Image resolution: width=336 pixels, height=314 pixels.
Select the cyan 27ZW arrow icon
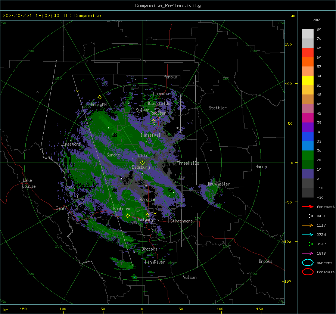[x=308, y=235]
